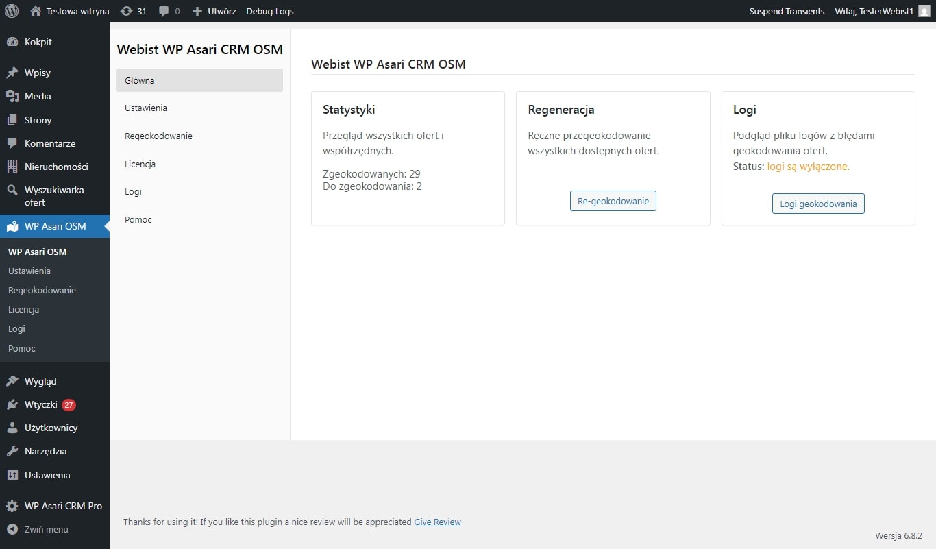Viewport: 936px width, 549px height.
Task: Click the WordPress logo icon
Action: tap(12, 11)
